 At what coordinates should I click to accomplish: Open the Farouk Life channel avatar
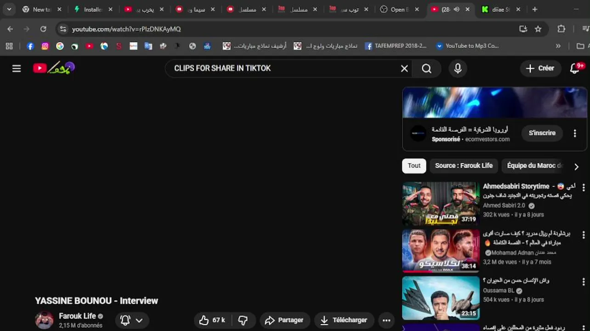click(45, 320)
